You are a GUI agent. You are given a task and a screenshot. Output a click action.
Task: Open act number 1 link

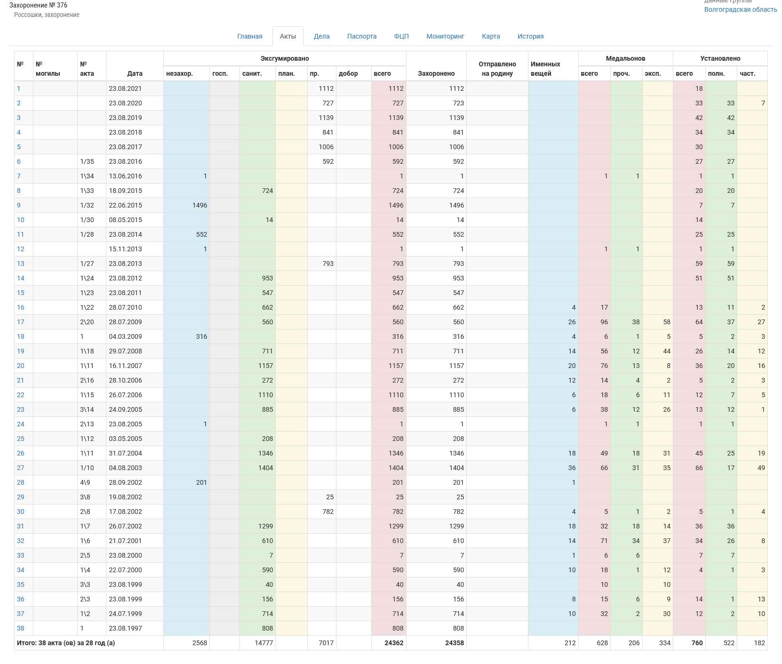(x=19, y=88)
